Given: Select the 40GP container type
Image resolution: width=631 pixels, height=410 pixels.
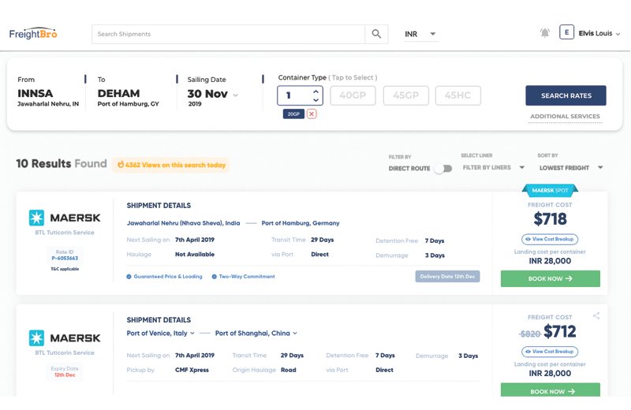Looking at the screenshot, I should pos(353,95).
